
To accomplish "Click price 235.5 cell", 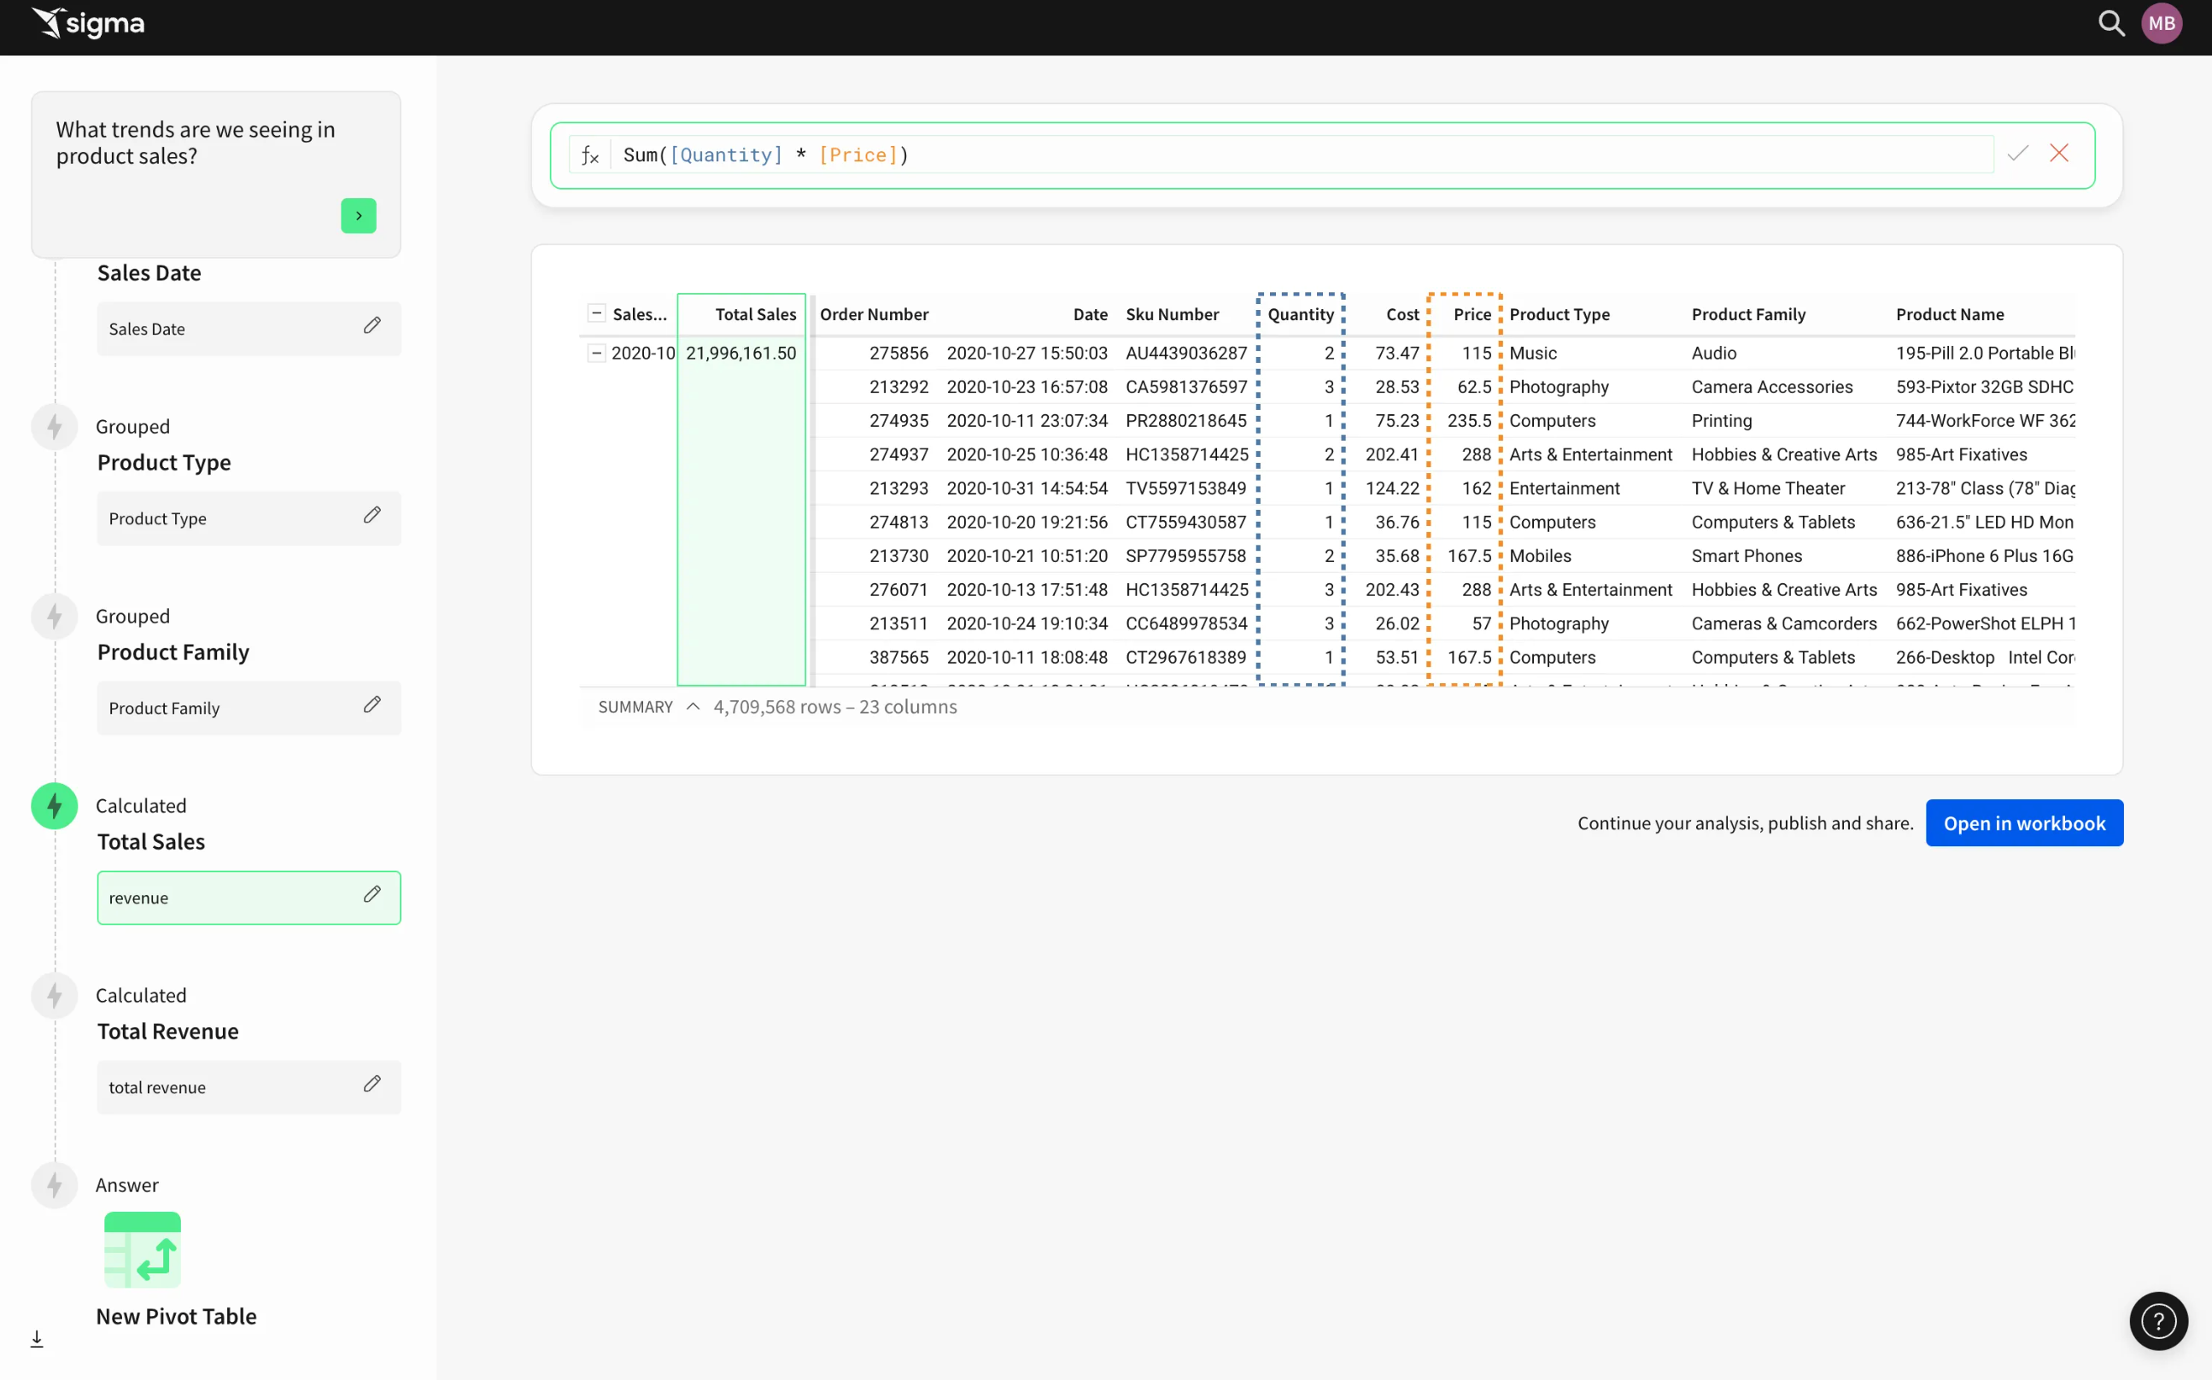I will [x=1468, y=421].
